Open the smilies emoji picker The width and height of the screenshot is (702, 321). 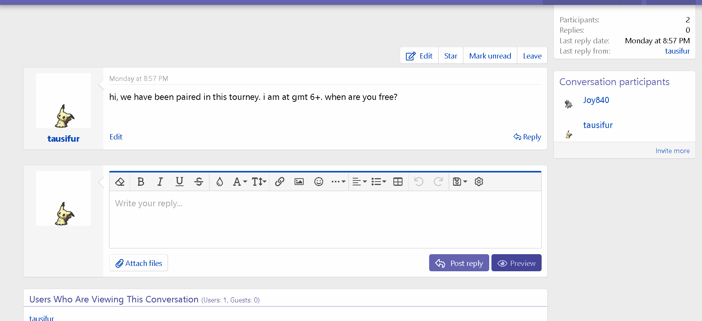pos(319,182)
